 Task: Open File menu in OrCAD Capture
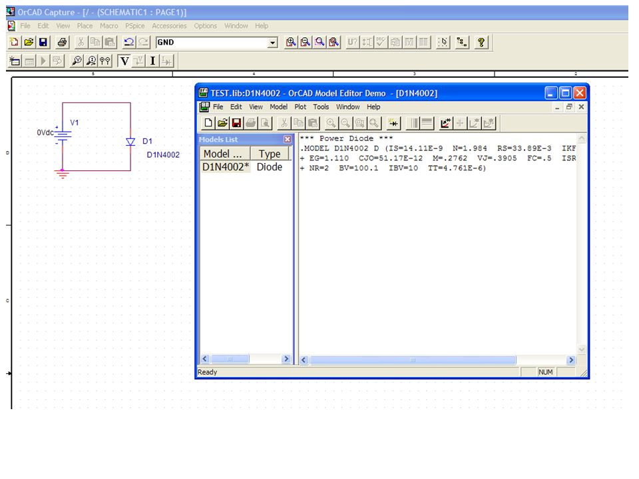25,26
